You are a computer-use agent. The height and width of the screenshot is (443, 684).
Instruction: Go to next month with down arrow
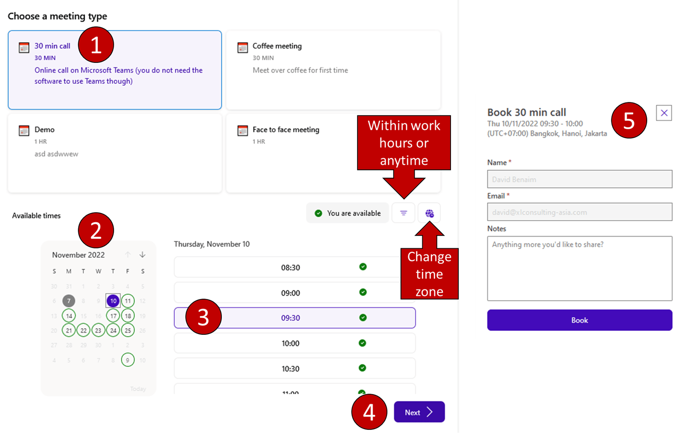142,255
